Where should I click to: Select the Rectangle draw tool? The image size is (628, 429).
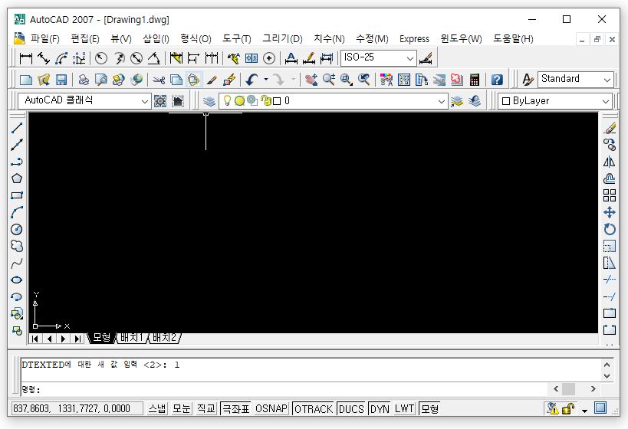17,195
